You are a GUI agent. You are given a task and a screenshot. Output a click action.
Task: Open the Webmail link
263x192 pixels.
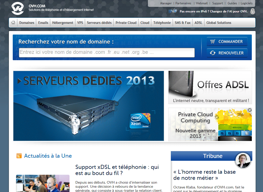point(202,3)
